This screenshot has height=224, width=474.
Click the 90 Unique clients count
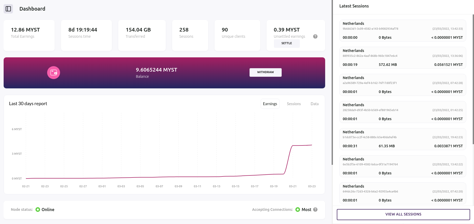click(x=225, y=30)
